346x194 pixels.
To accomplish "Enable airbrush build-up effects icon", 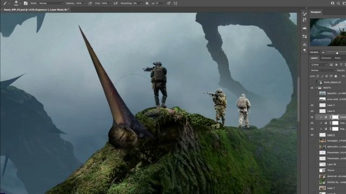I will [x=115, y=3].
